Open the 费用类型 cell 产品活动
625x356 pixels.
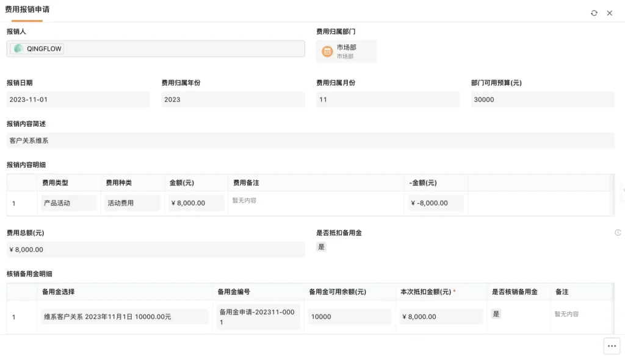coord(68,203)
